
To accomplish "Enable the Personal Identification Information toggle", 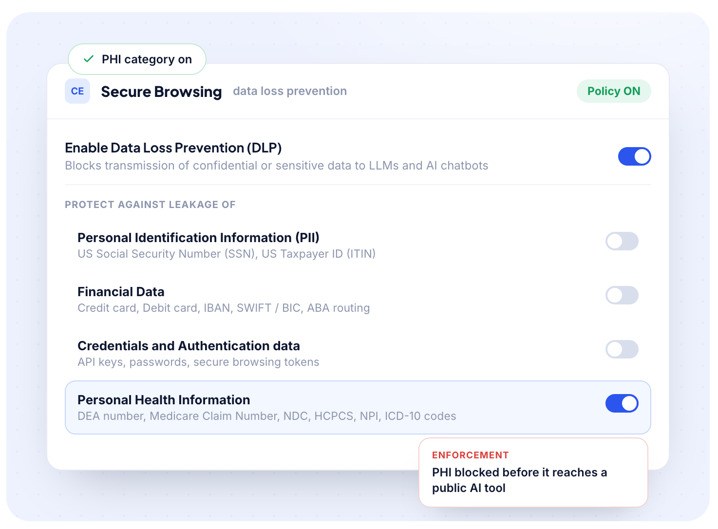I will (x=622, y=241).
